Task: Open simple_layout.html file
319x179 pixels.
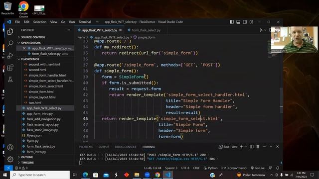Action: 42,97
